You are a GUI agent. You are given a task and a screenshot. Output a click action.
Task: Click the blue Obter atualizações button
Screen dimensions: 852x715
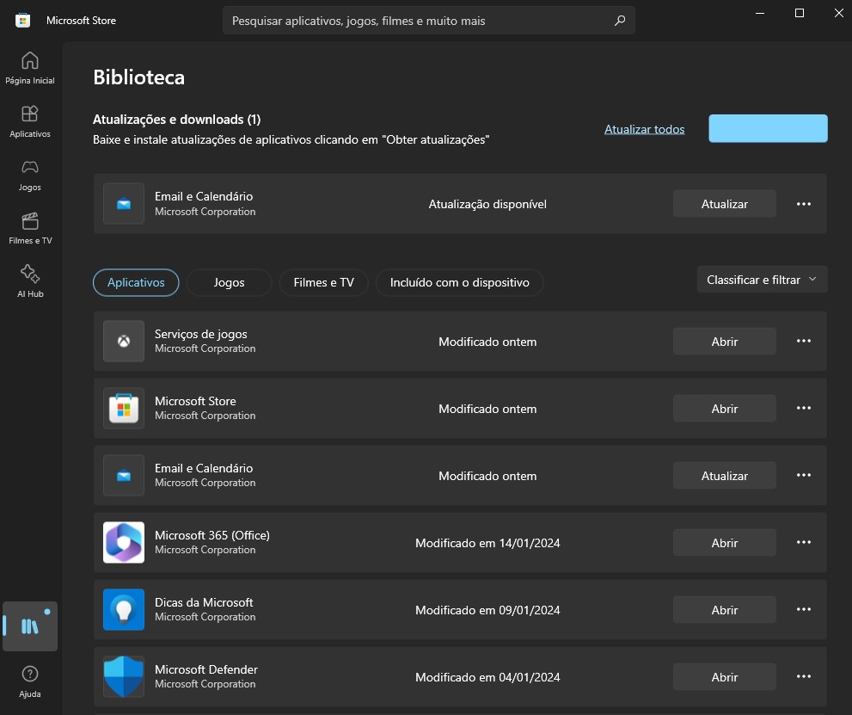click(x=768, y=128)
